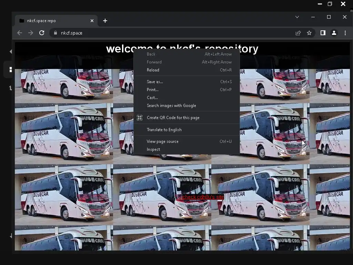Click the folder favicon on the tab
The image size is (353, 265).
(x=22, y=21)
